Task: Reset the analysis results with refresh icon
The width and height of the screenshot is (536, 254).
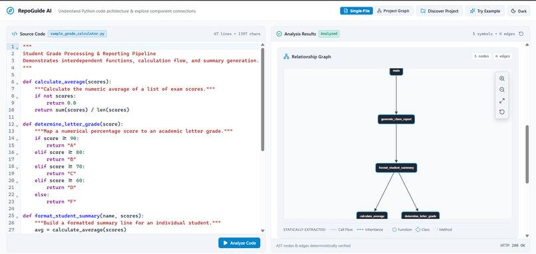Action: click(x=521, y=34)
